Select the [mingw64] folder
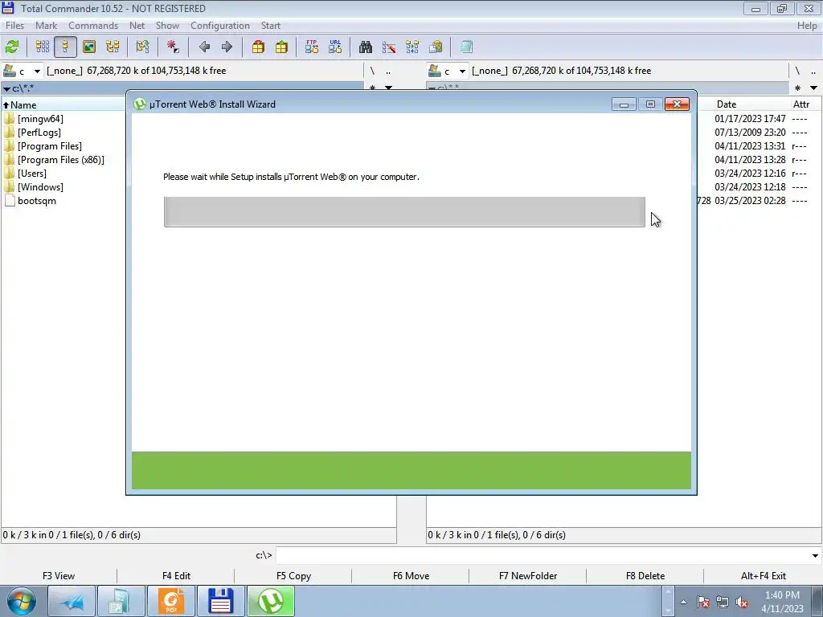Screen dimensions: 823x617 (x=40, y=119)
